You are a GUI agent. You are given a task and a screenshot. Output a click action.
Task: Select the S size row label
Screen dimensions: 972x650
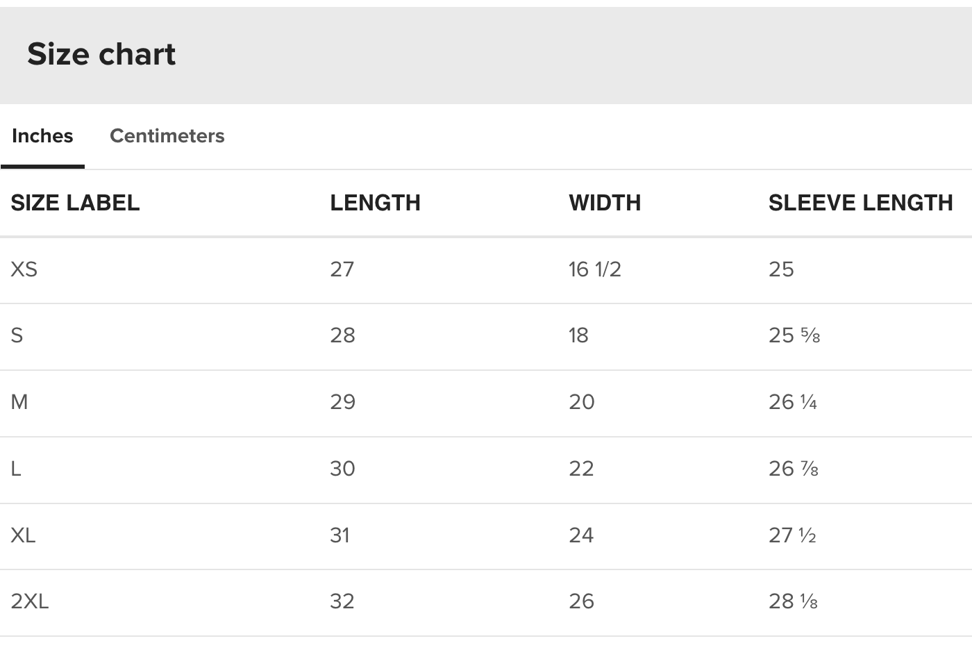point(17,335)
